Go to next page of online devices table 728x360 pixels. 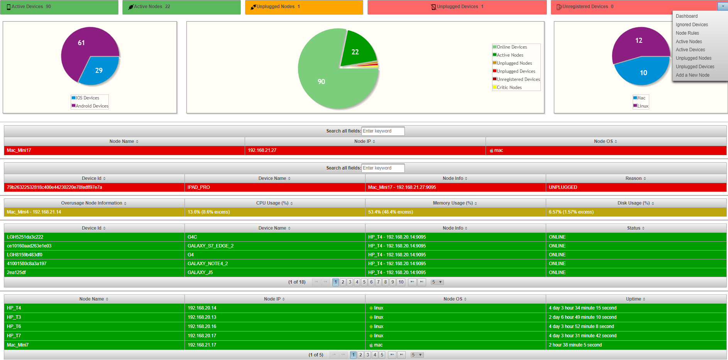pyautogui.click(x=412, y=282)
